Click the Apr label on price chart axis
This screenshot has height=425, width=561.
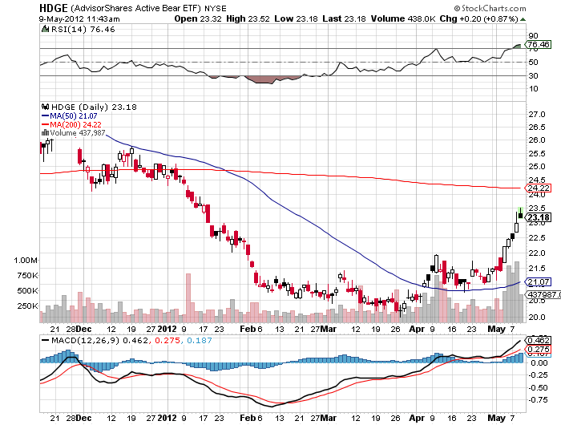click(x=417, y=329)
